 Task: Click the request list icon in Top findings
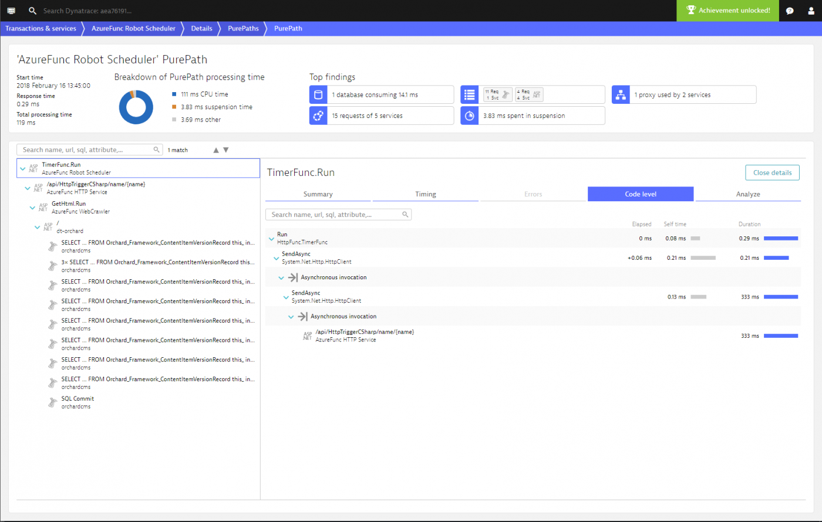[x=469, y=94]
